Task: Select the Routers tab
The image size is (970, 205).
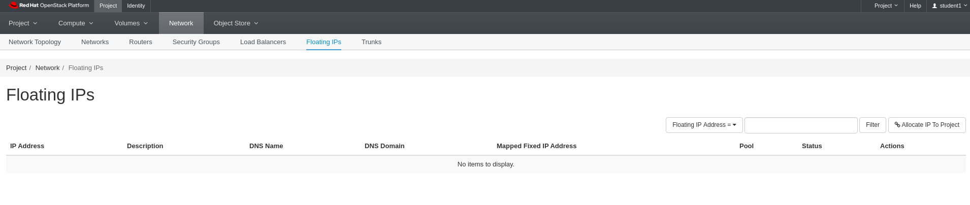Action: pos(141,42)
